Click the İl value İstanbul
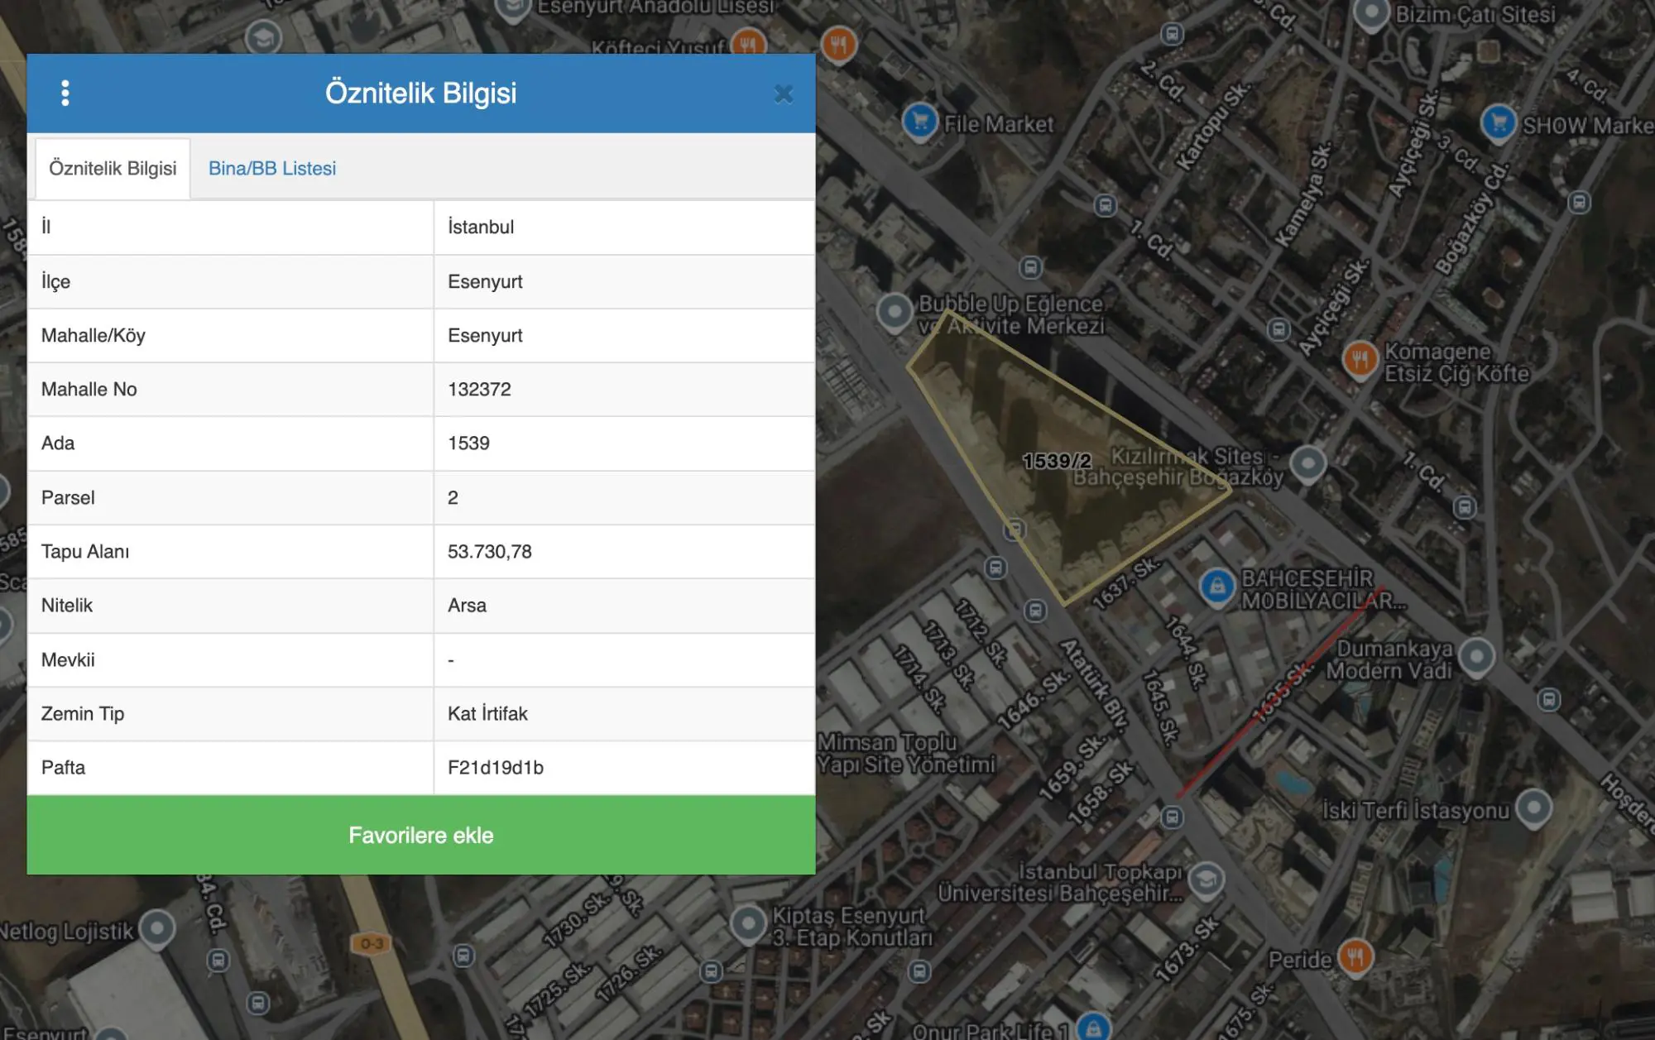The height and width of the screenshot is (1040, 1655). (x=481, y=227)
